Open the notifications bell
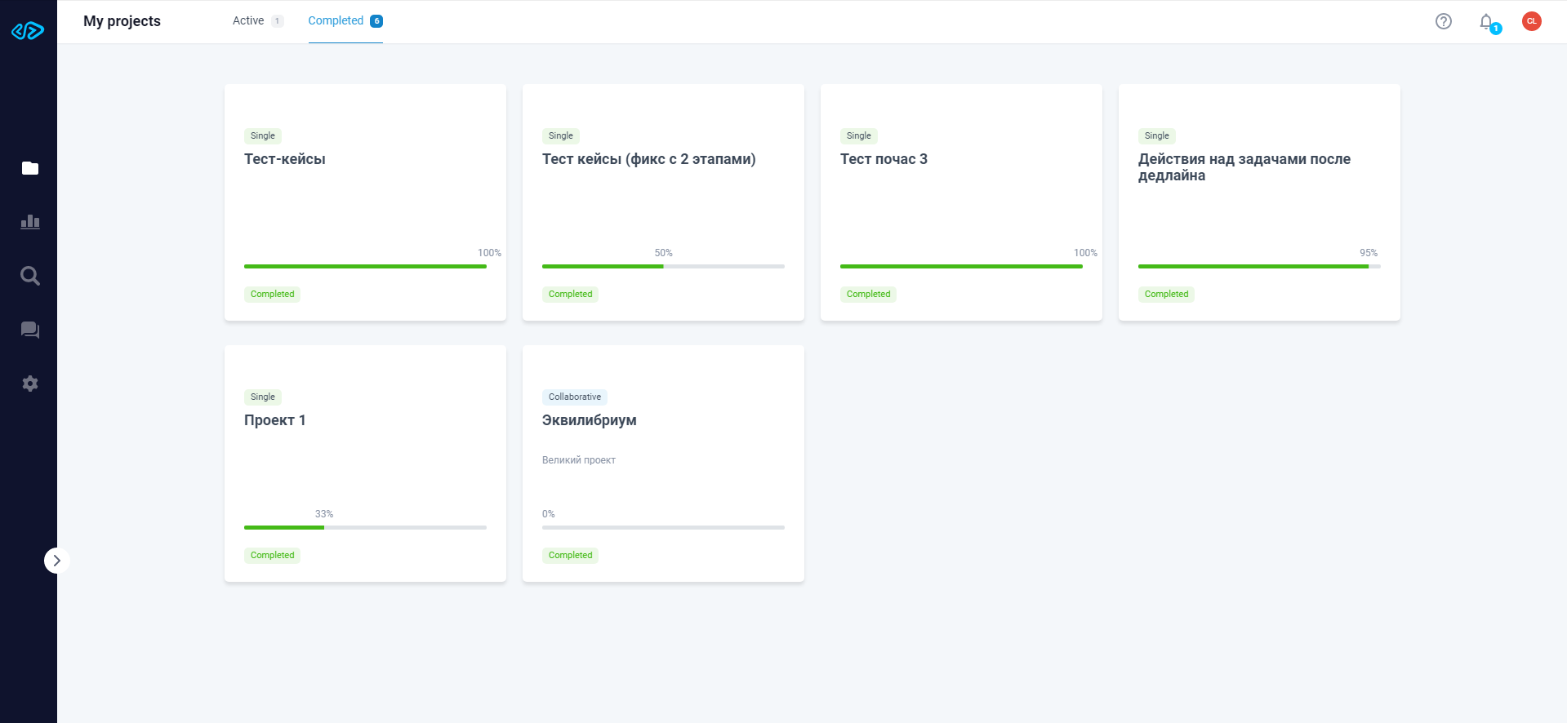Screen dimensions: 1567x723 [x=1487, y=22]
